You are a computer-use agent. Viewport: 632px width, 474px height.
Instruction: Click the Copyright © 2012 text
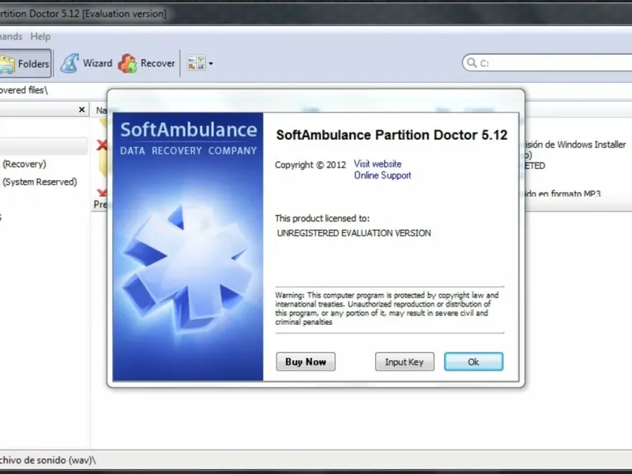pyautogui.click(x=310, y=165)
